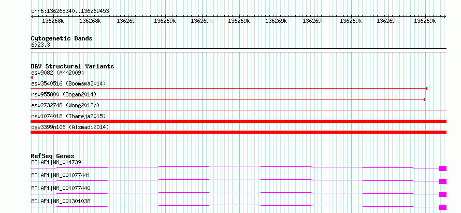Viewport: 461px width, 213px height.
Task: Click the dgv3399n106 (Alsmadi2014) label
Action: click(x=70, y=127)
